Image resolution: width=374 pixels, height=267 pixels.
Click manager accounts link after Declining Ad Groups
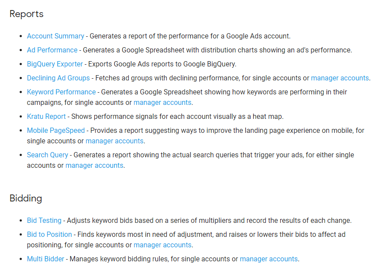click(x=340, y=78)
